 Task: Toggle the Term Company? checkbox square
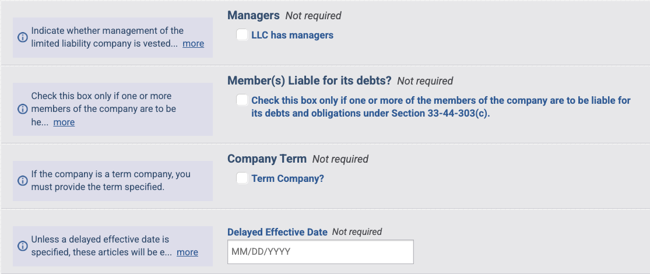point(242,178)
